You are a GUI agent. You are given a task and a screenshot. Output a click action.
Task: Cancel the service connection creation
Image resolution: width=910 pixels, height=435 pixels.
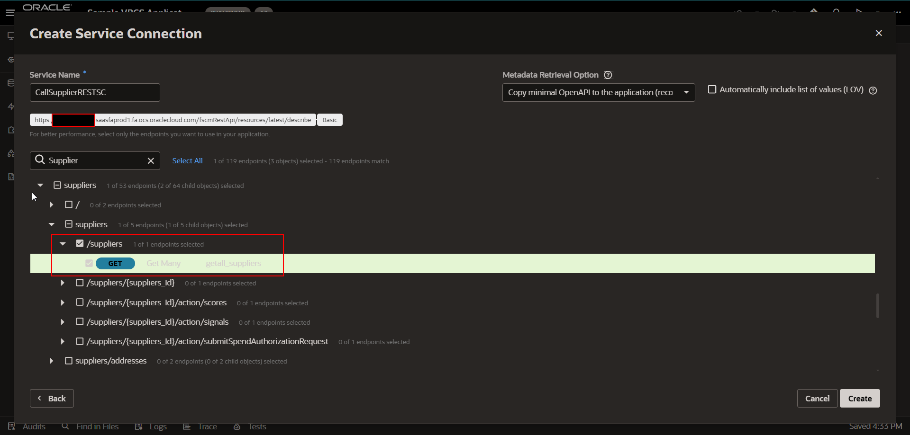817,399
